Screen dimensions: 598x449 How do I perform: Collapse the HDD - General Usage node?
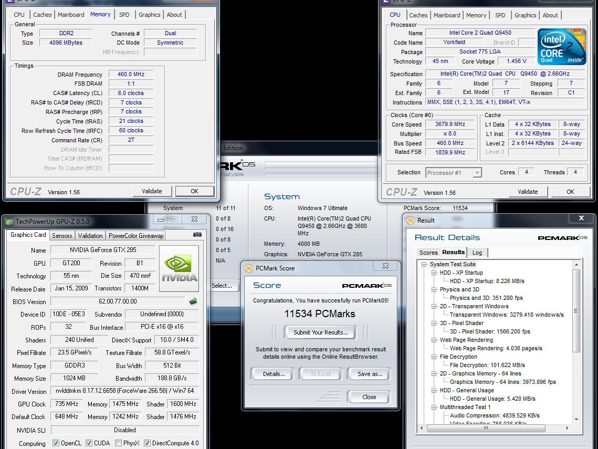tap(434, 390)
